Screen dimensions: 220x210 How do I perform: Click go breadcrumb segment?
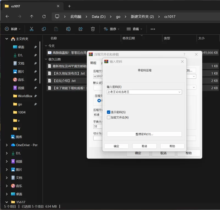(118, 17)
